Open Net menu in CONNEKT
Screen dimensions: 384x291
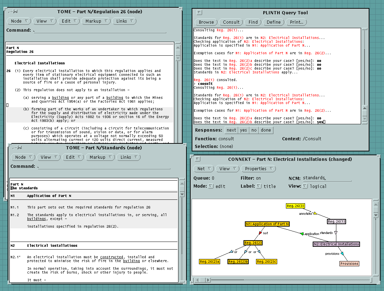[204, 169]
